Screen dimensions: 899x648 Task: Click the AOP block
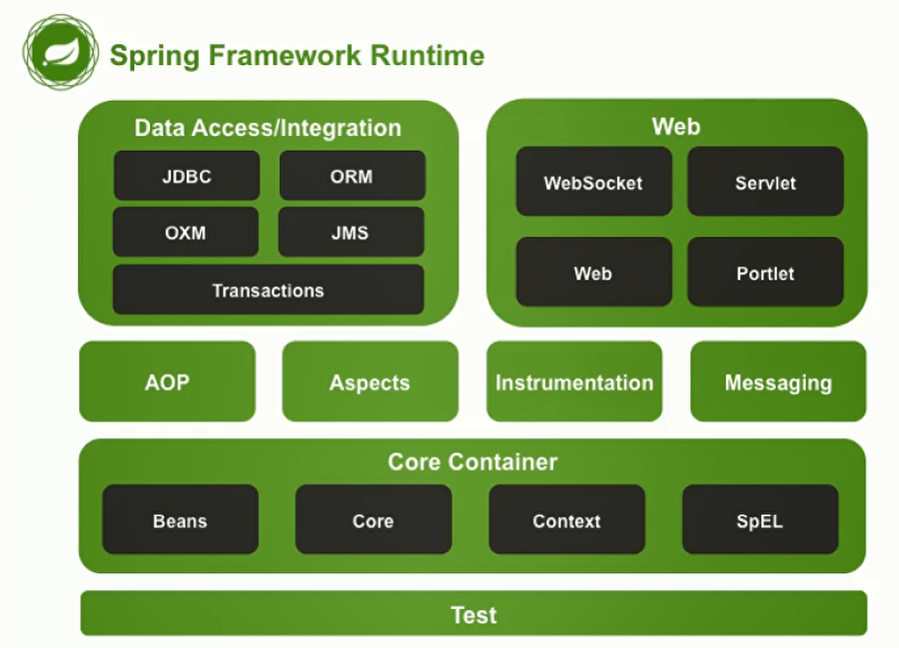coord(168,381)
